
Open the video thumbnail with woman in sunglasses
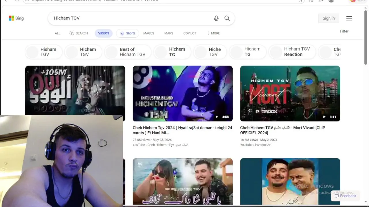pos(182,181)
